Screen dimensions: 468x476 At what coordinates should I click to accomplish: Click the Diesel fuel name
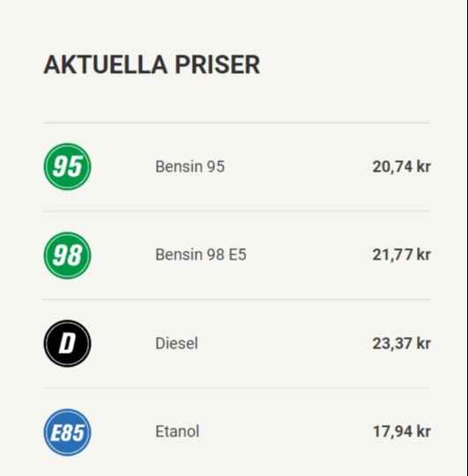pyautogui.click(x=176, y=343)
